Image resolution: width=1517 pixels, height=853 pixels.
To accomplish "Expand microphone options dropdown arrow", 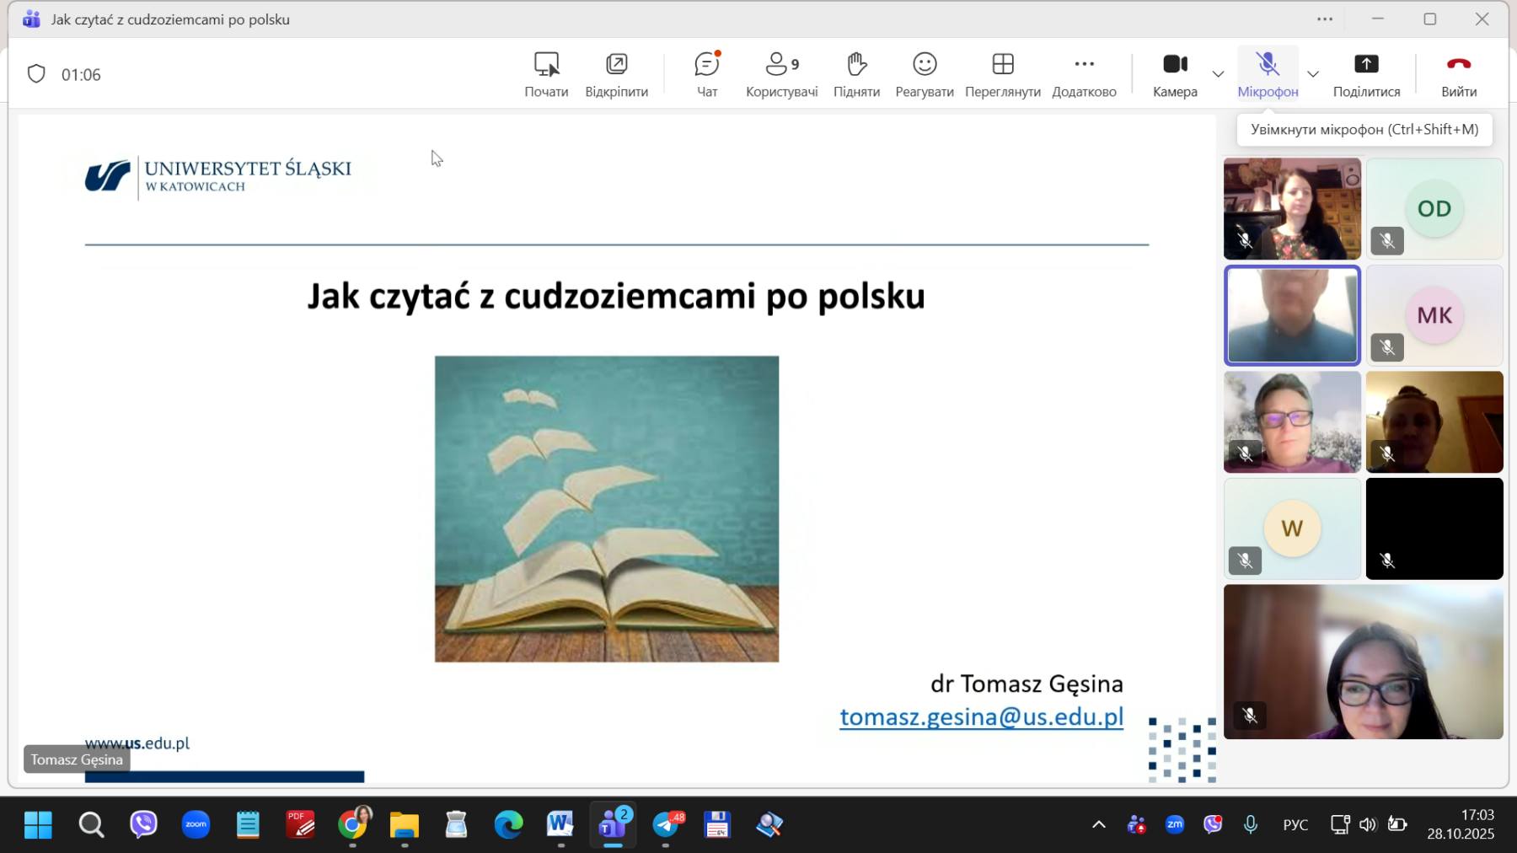I will (1313, 74).
